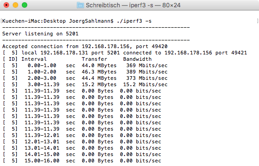The height and width of the screenshot is (166, 259).
Task: Click the green zoom window button
Action: click(25, 5)
